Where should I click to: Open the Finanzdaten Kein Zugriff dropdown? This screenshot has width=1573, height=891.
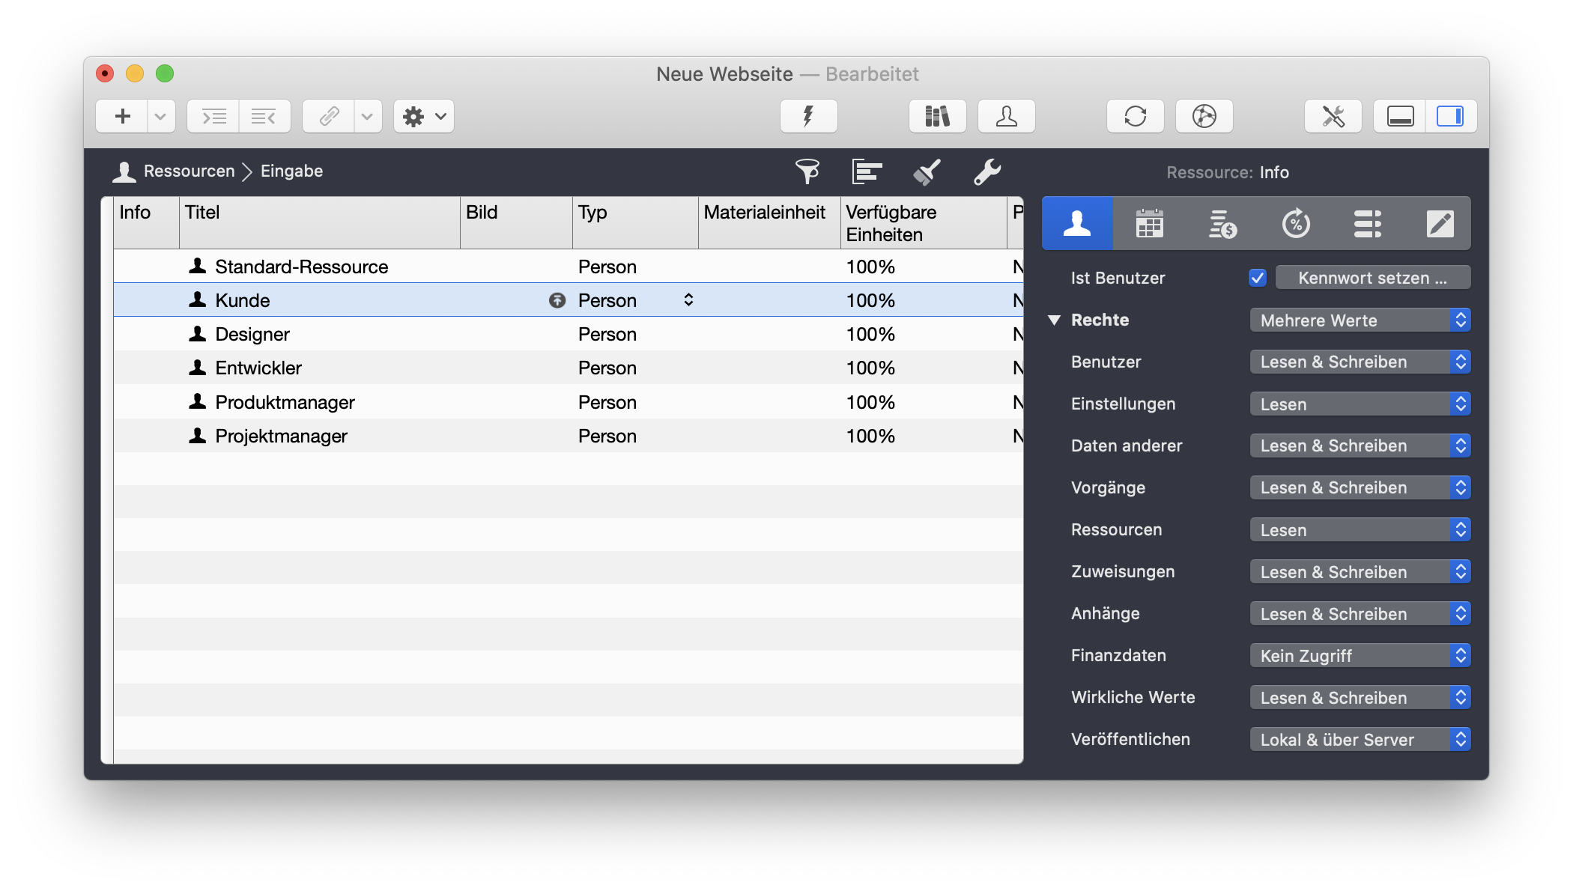pos(1360,656)
